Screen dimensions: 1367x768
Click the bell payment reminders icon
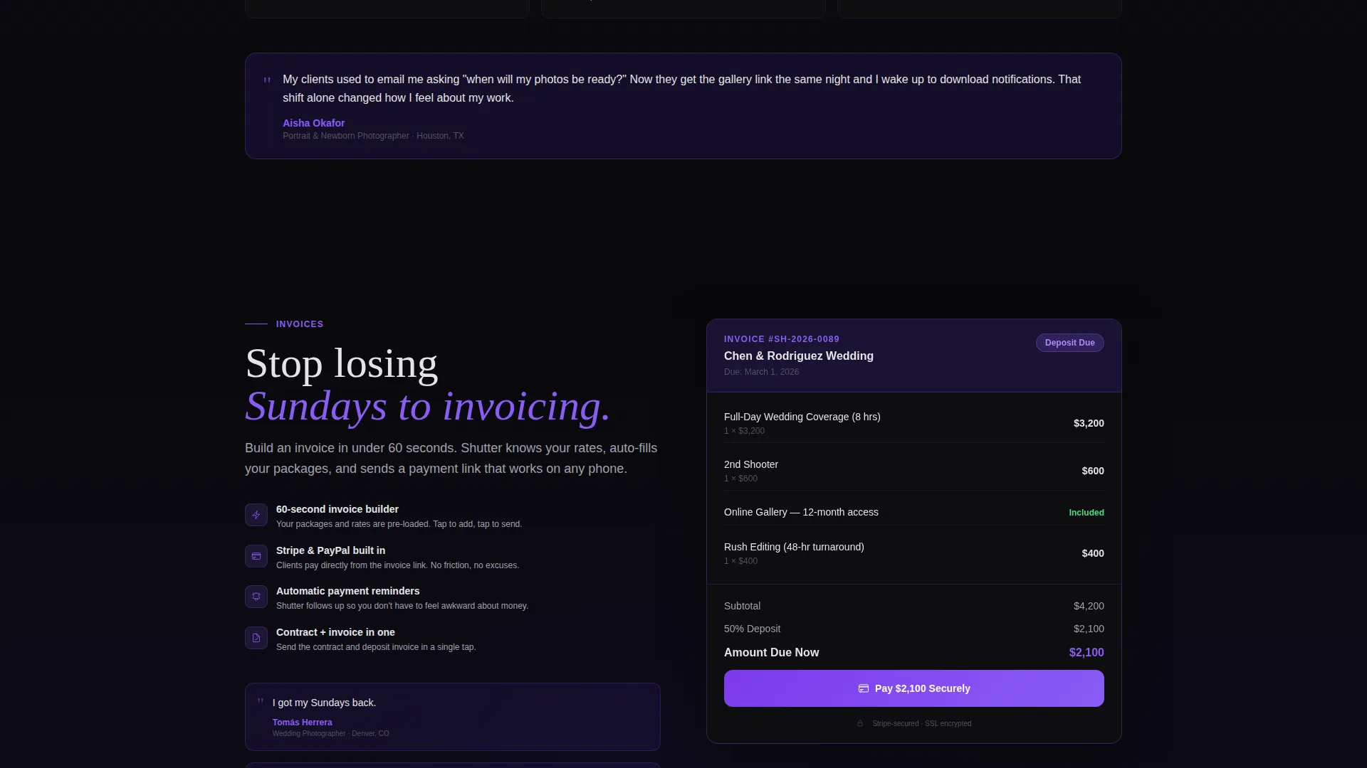tap(256, 597)
